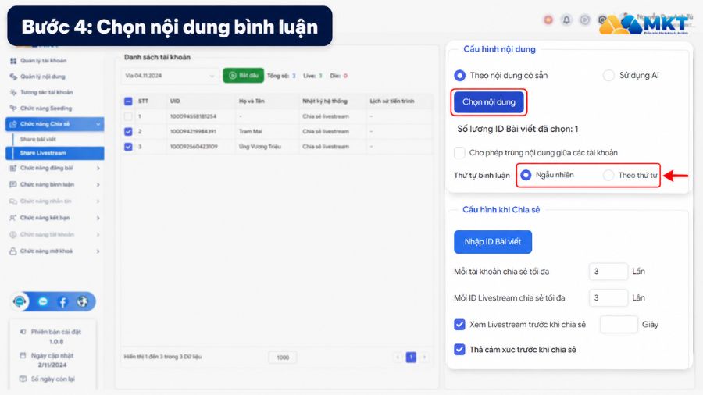This screenshot has height=395, width=703.
Task: Click the icon beside Chức năng tài khoản
Action: [x=13, y=234]
